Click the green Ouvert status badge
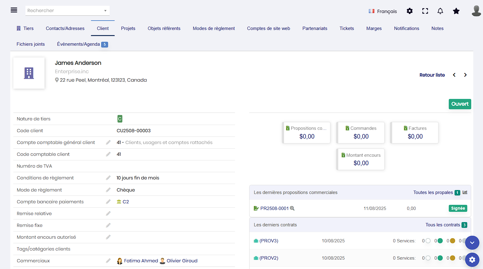 click(459, 104)
